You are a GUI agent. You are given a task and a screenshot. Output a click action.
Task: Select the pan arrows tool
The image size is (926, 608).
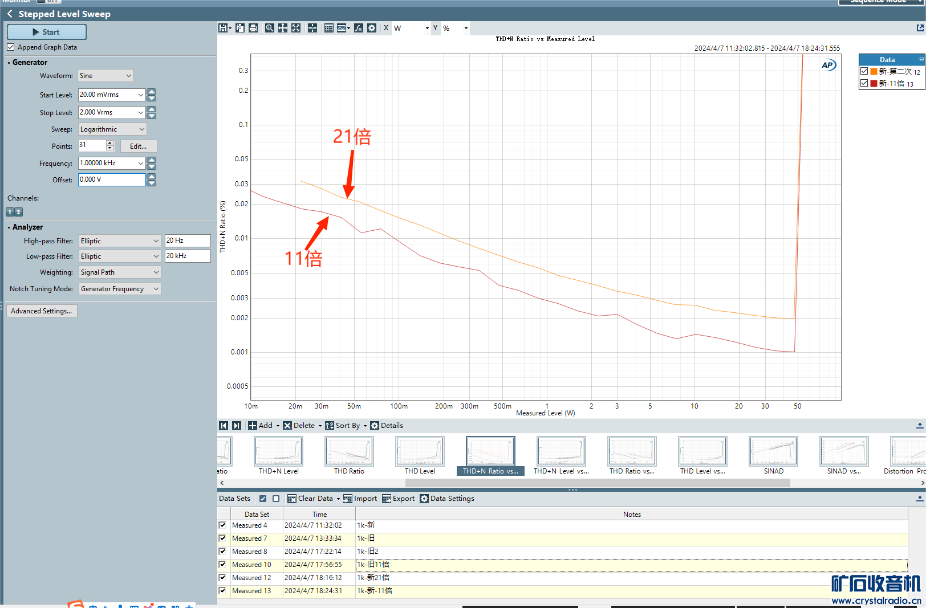[283, 28]
